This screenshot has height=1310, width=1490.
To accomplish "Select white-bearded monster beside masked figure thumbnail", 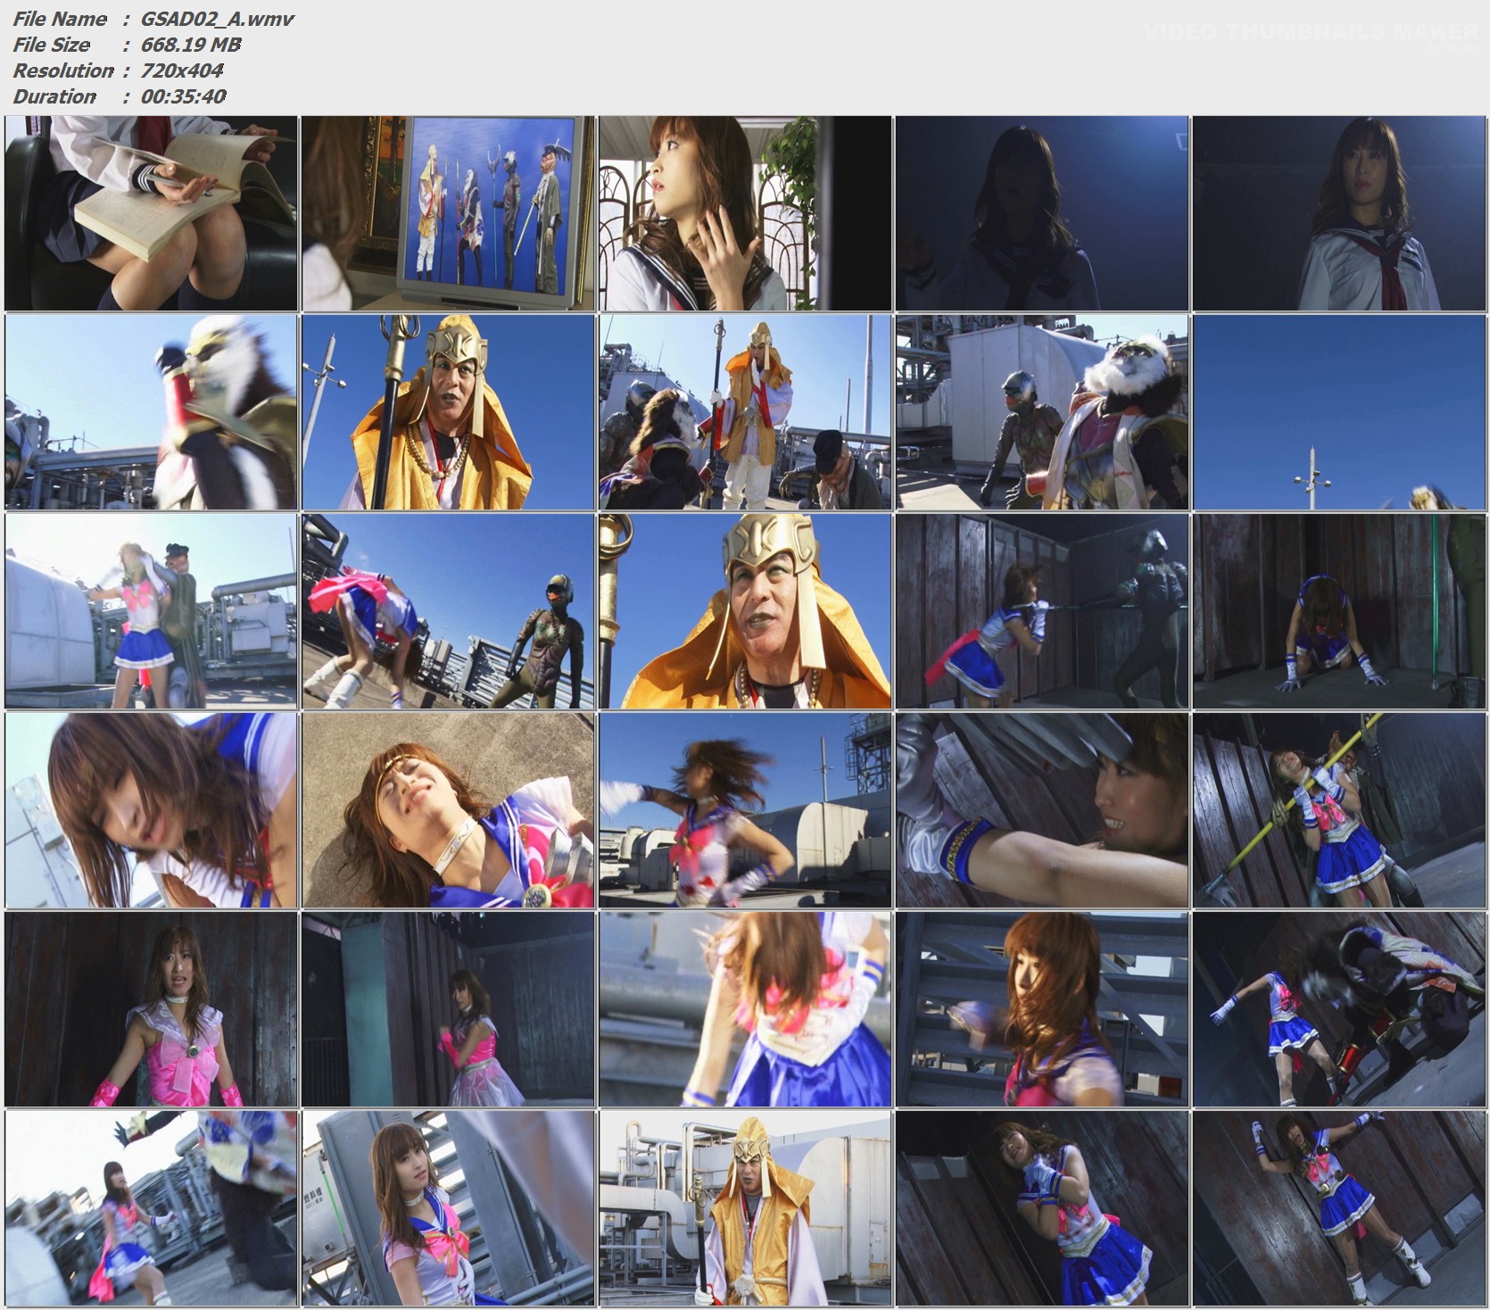I will [1042, 412].
